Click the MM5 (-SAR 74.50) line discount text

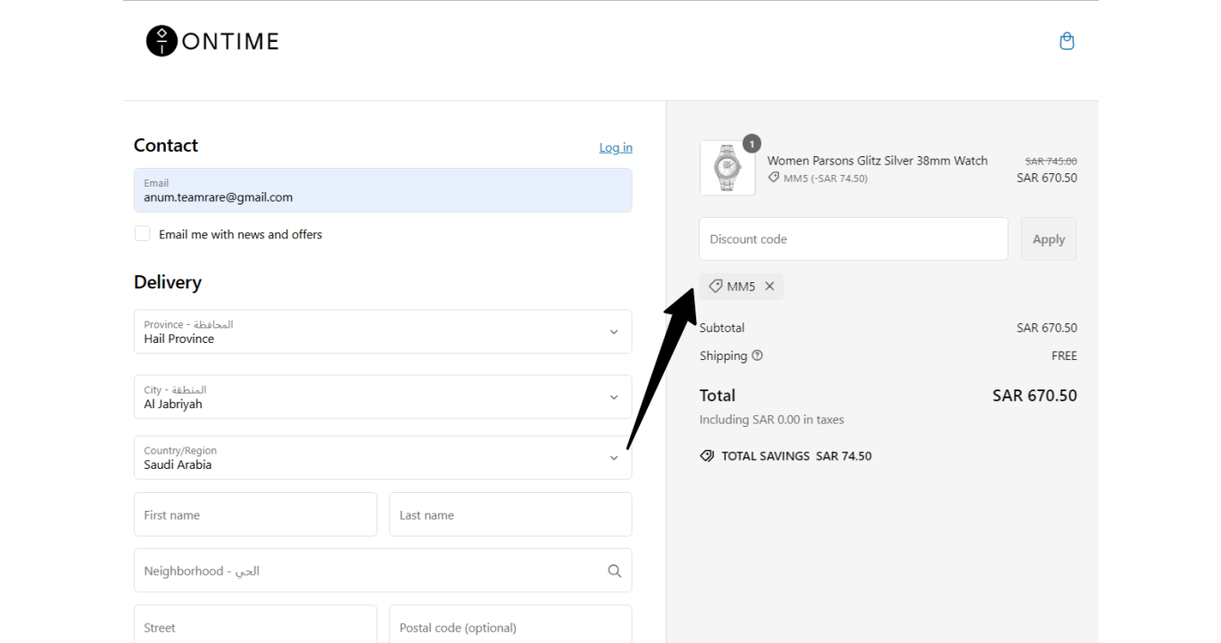pyautogui.click(x=826, y=179)
